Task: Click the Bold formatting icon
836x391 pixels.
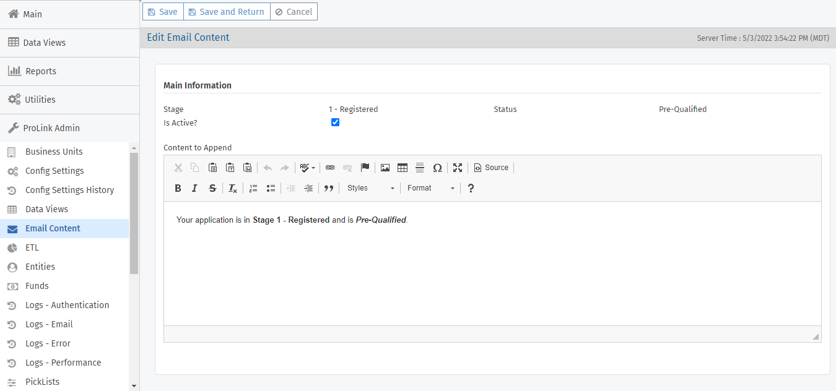Action: (178, 188)
